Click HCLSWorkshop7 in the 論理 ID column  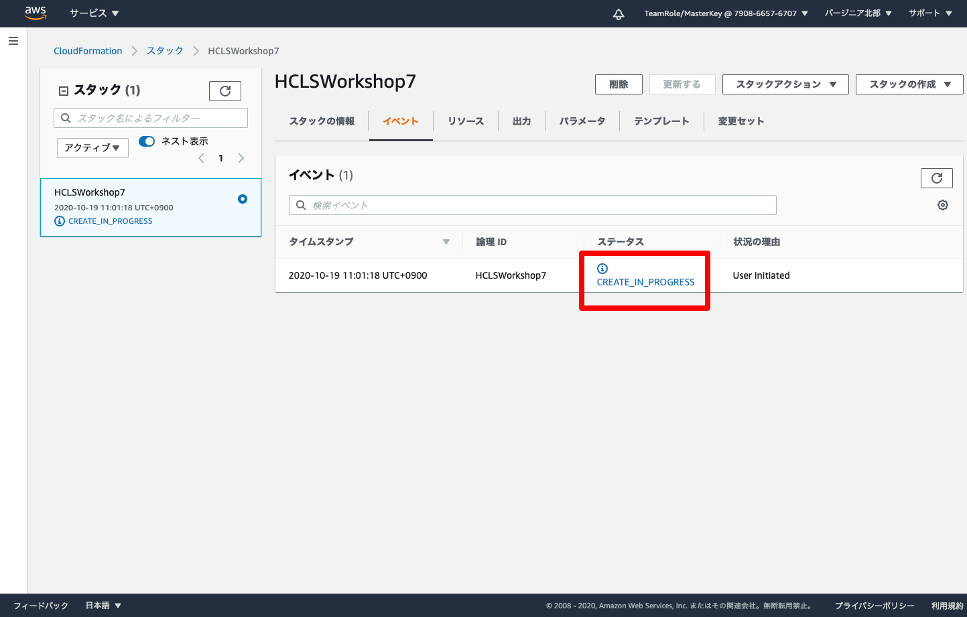point(511,275)
